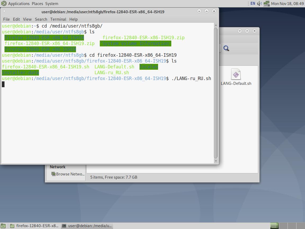This screenshot has height=229, width=305.
Task: Click LANG-Default.sh in terminal ls output
Action: (x=114, y=67)
